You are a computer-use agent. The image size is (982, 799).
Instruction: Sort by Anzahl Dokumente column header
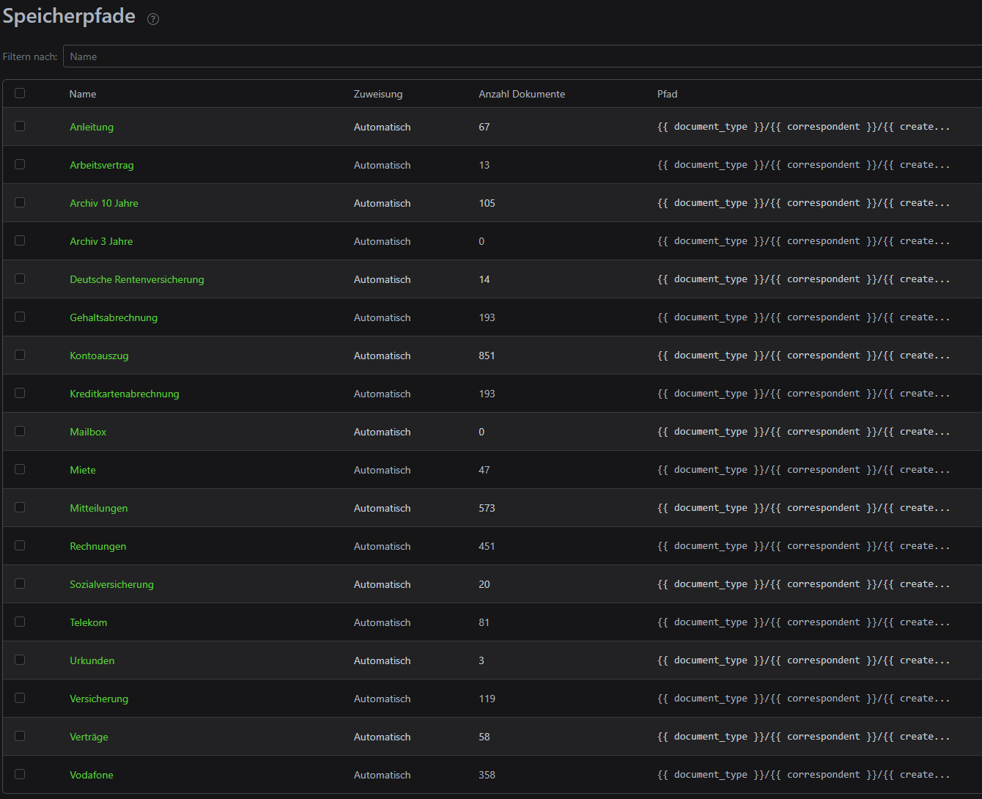pyautogui.click(x=521, y=94)
